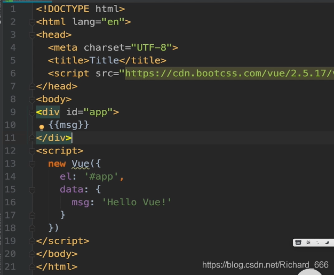Click the el: '#app' property line
The width and height of the screenshot is (334, 275).
pos(92,176)
